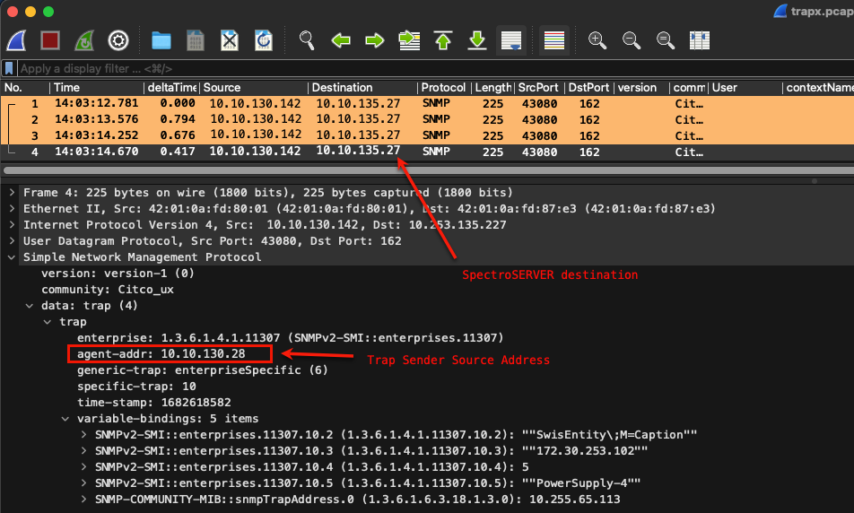Expand the Frame 4 details row
Screen dimensions: 854x513
coord(11,193)
